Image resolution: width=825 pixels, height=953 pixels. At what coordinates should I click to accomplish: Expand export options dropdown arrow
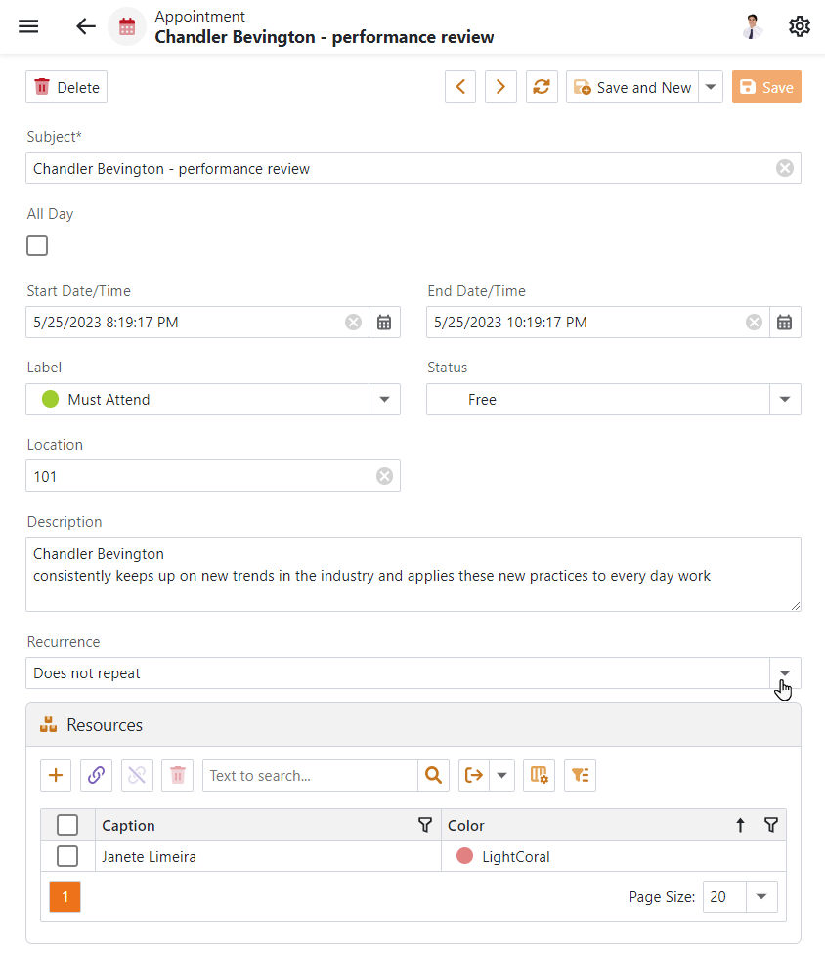pyautogui.click(x=502, y=775)
